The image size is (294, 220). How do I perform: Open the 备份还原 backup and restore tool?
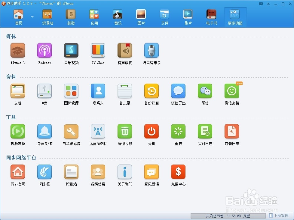151,91
